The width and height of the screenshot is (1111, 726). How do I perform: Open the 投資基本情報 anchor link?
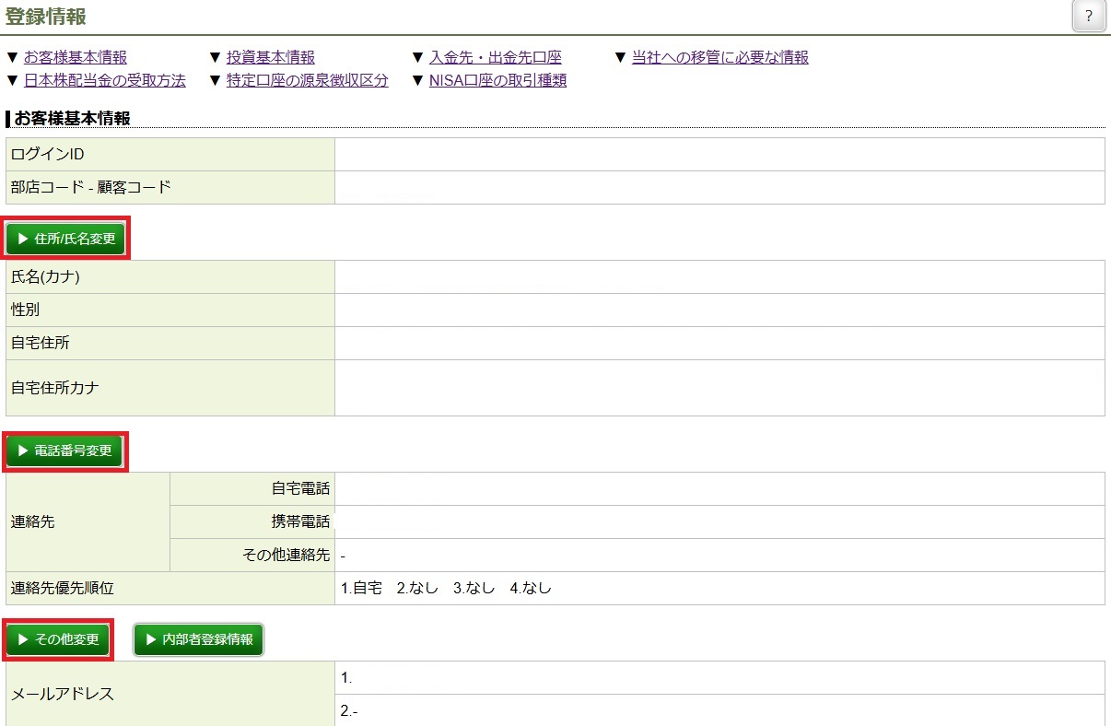coord(271,57)
